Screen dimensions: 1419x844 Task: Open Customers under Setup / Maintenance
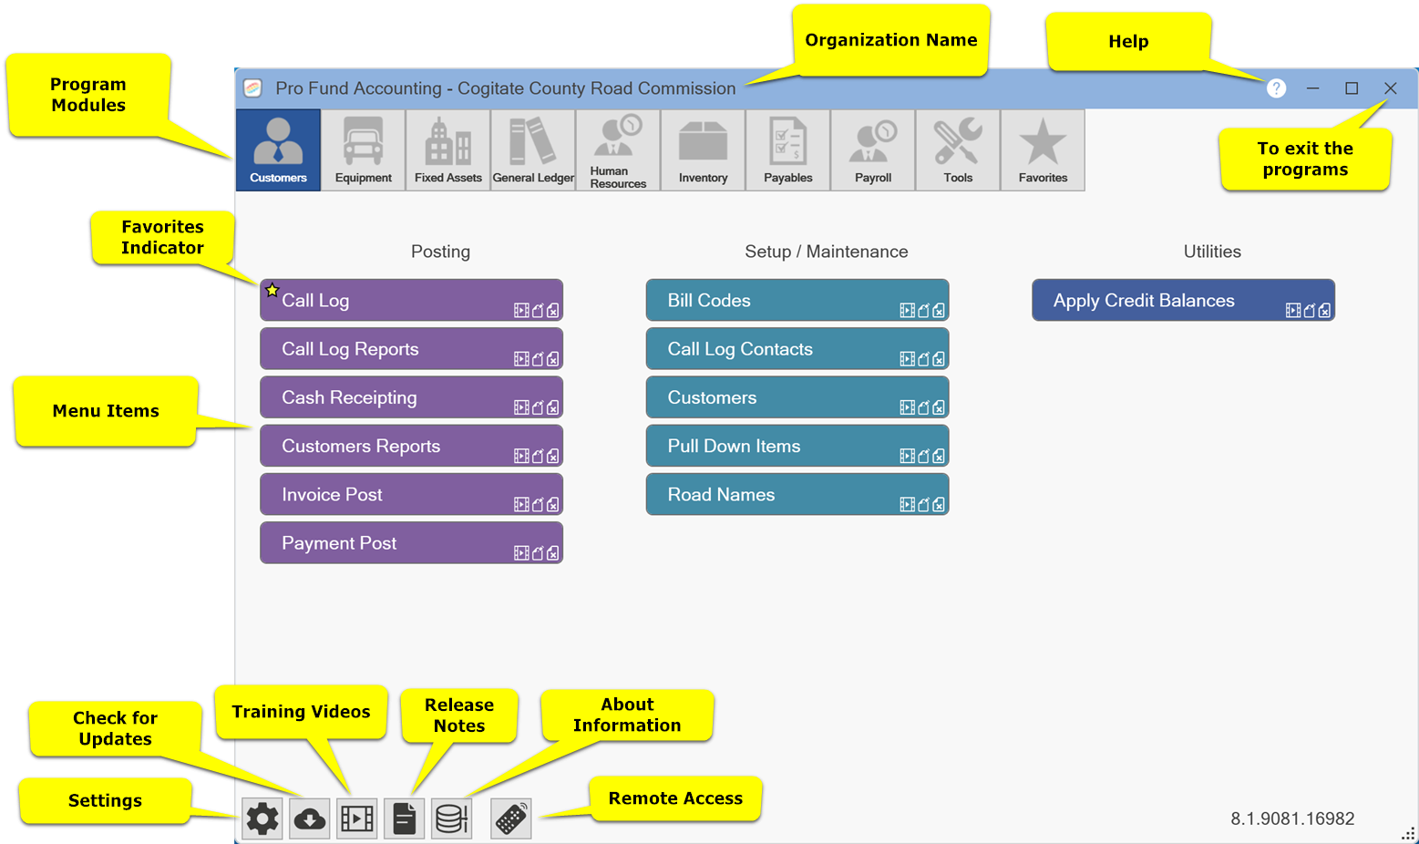(x=797, y=397)
